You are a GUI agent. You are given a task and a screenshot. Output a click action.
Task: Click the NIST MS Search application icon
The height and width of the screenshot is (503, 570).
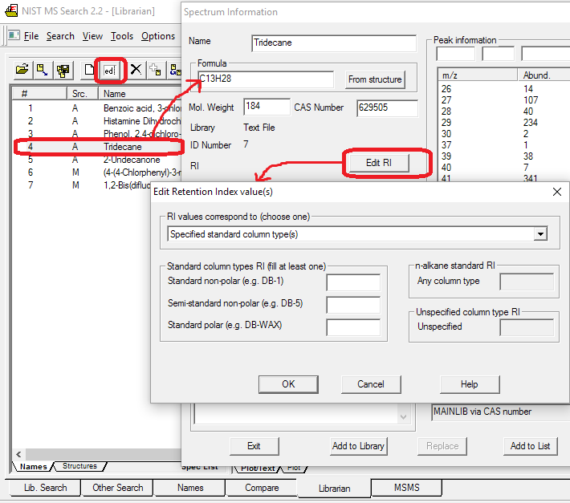[11, 10]
